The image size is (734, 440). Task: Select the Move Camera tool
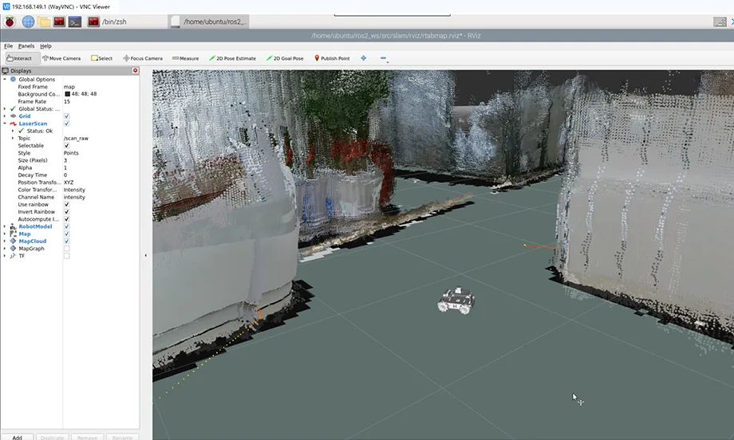pos(61,58)
